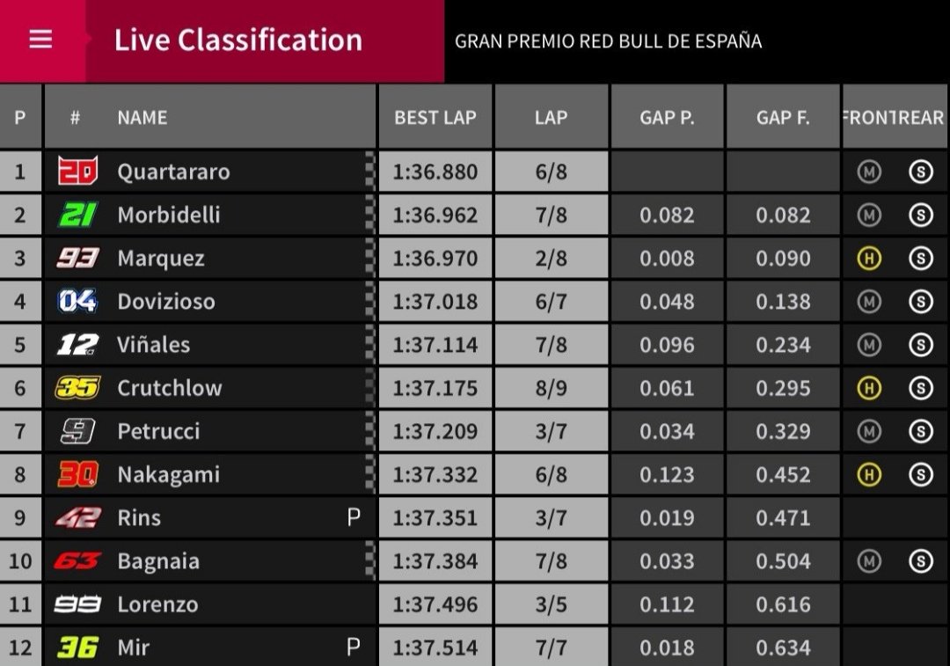Open the hamburger menu

coord(40,40)
